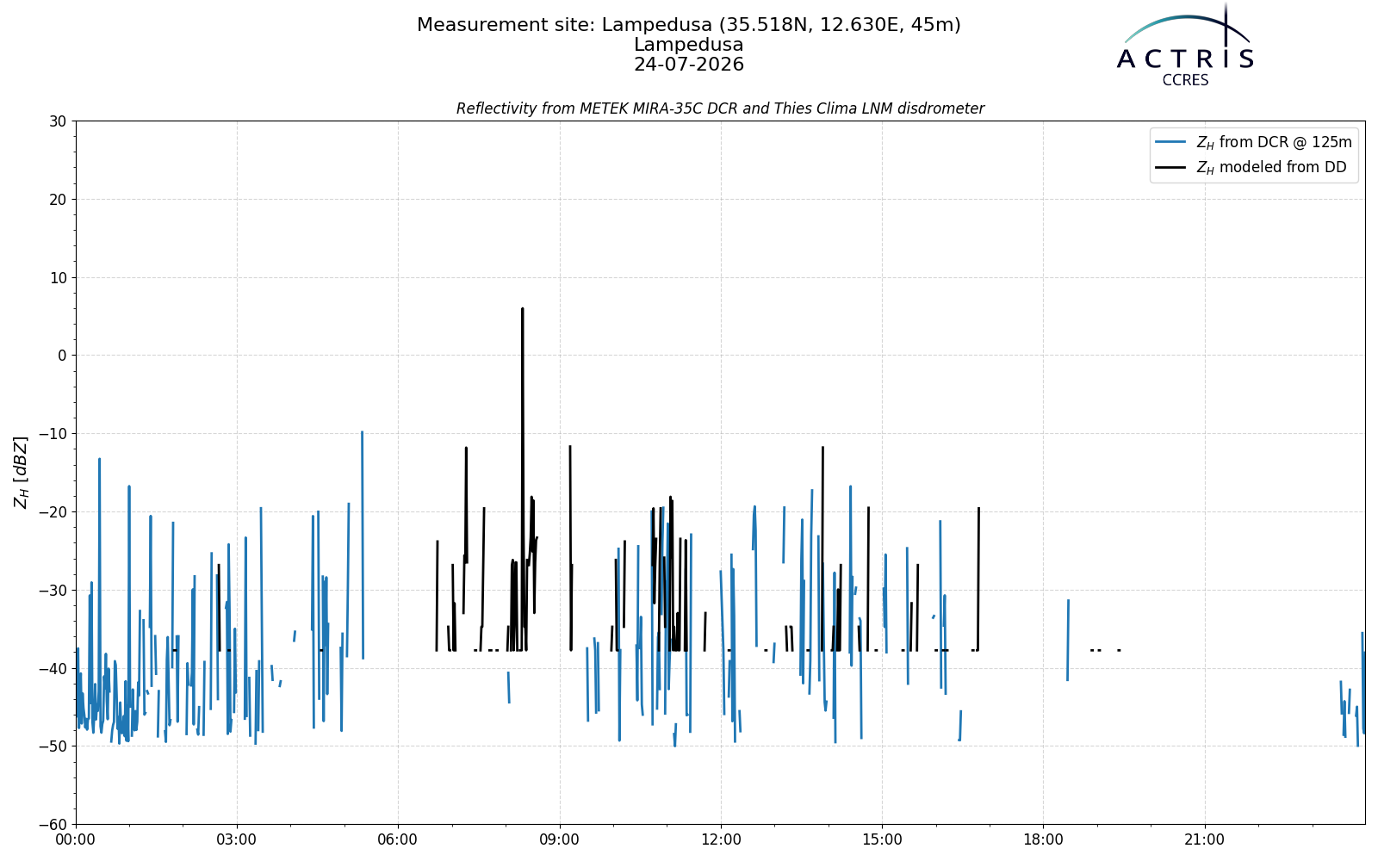
Task: Click the '−60' y-axis tick label
Action: pyautogui.click(x=52, y=825)
